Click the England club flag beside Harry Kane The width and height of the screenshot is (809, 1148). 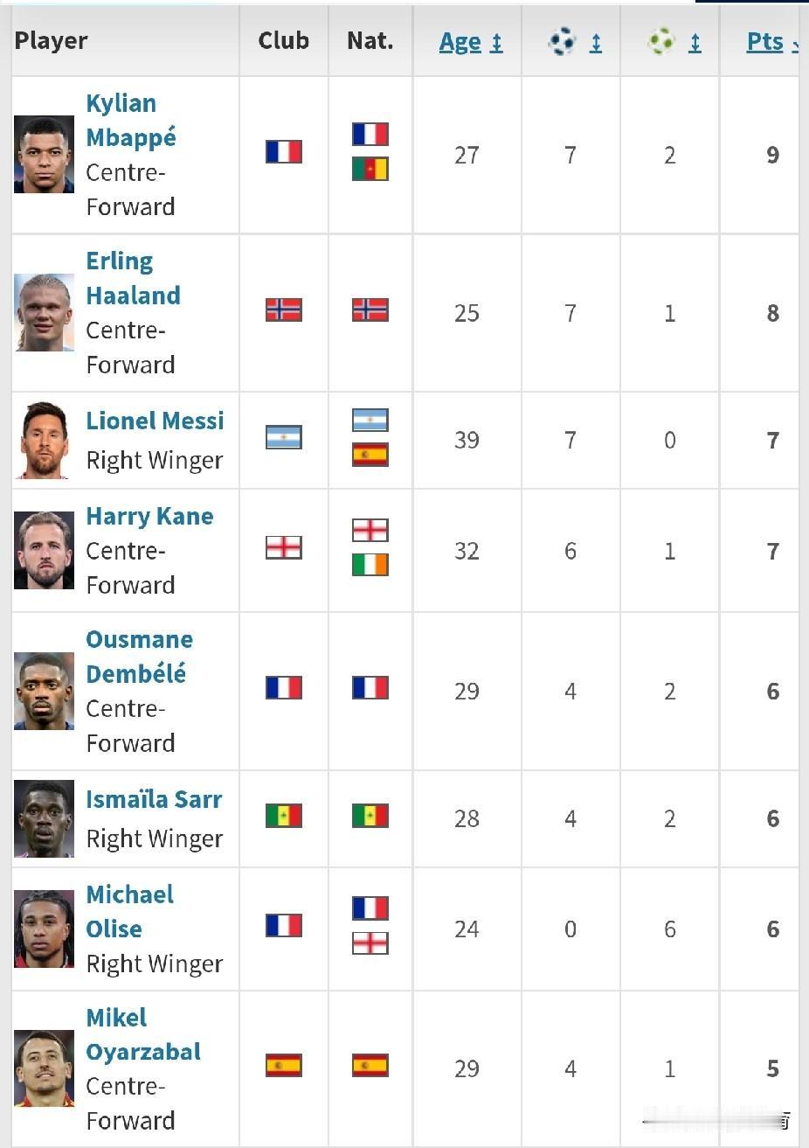[284, 547]
